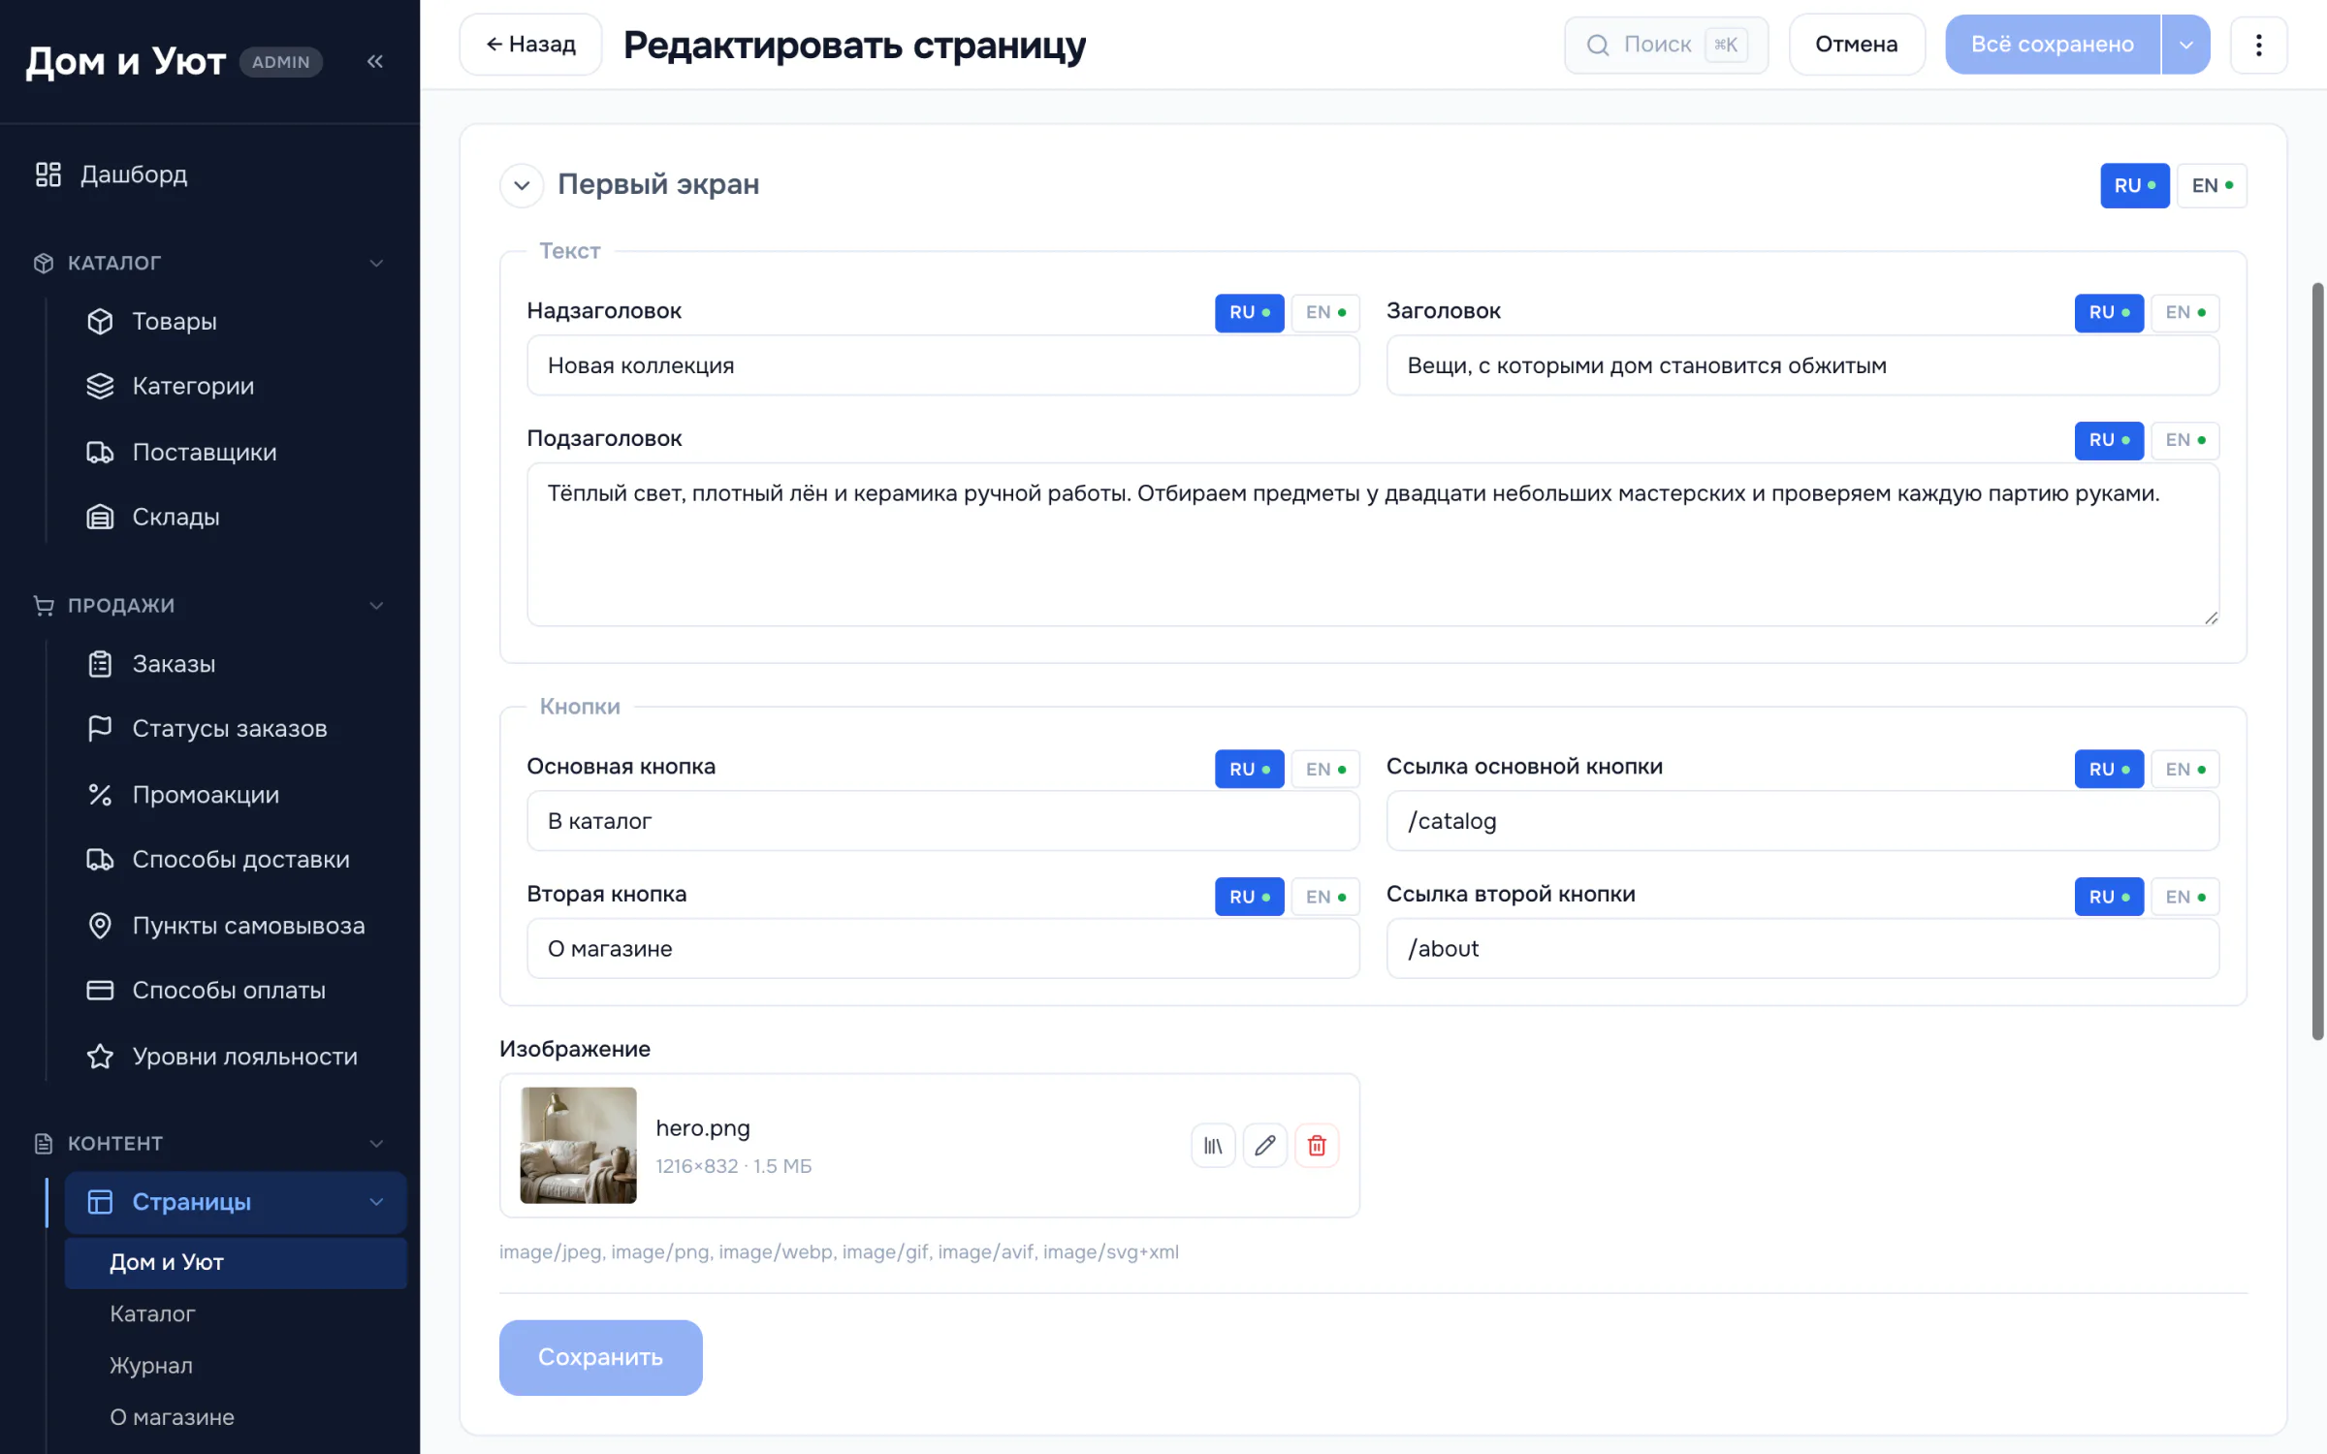2327x1454 pixels.
Task: Switch Надзаголовок field to EN
Action: click(1325, 312)
